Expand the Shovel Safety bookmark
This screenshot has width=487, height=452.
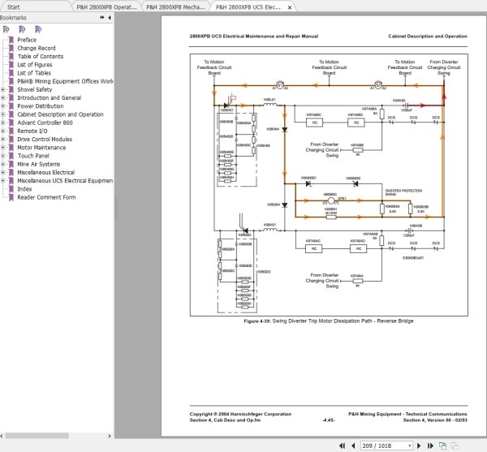pyautogui.click(x=4, y=89)
